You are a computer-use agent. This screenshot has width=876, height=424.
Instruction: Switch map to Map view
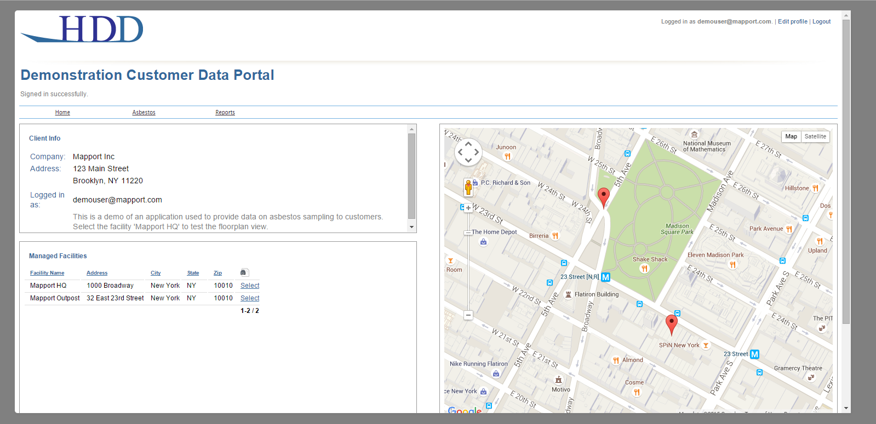[791, 137]
